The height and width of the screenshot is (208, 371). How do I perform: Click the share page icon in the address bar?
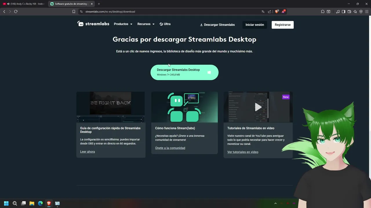270,12
